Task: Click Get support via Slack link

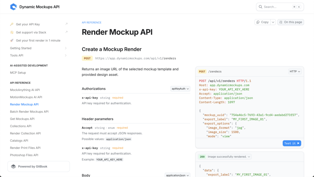Action: pos(31,32)
